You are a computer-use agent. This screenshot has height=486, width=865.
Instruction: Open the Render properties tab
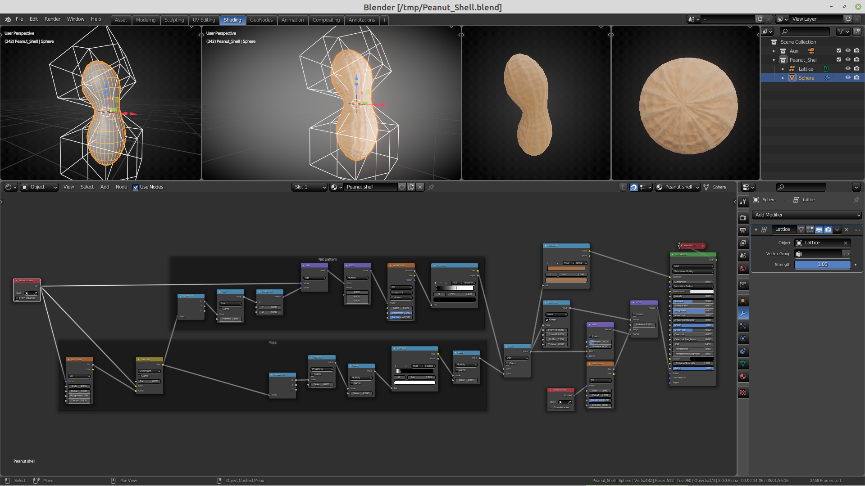point(743,217)
